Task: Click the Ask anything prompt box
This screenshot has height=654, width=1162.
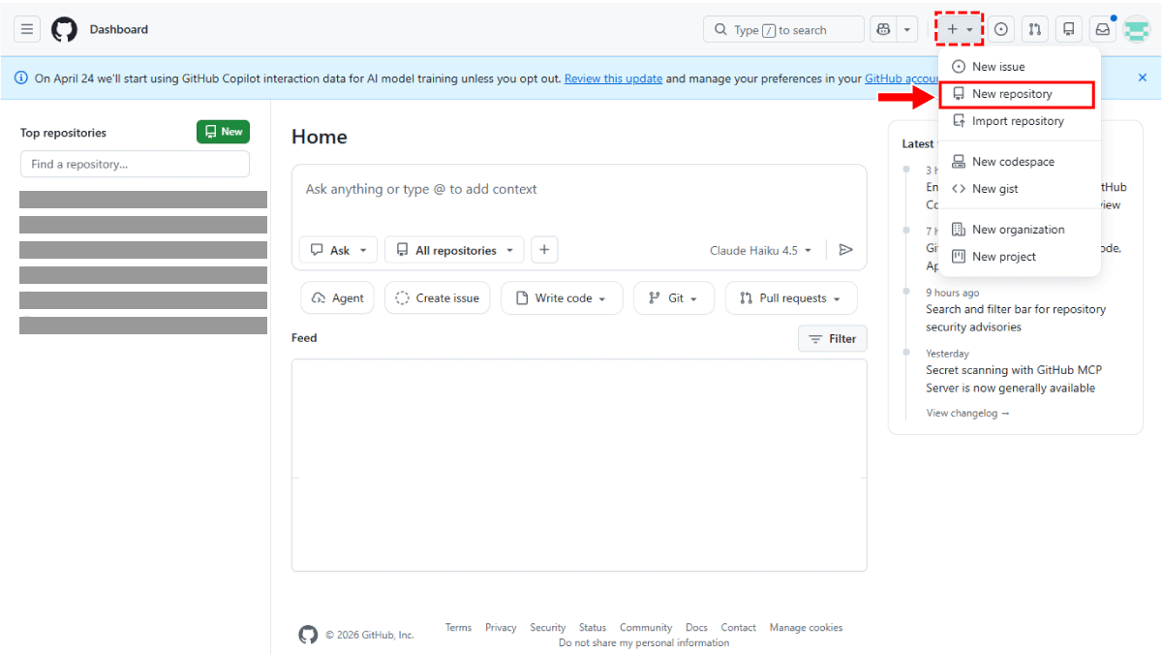Action: 579,190
